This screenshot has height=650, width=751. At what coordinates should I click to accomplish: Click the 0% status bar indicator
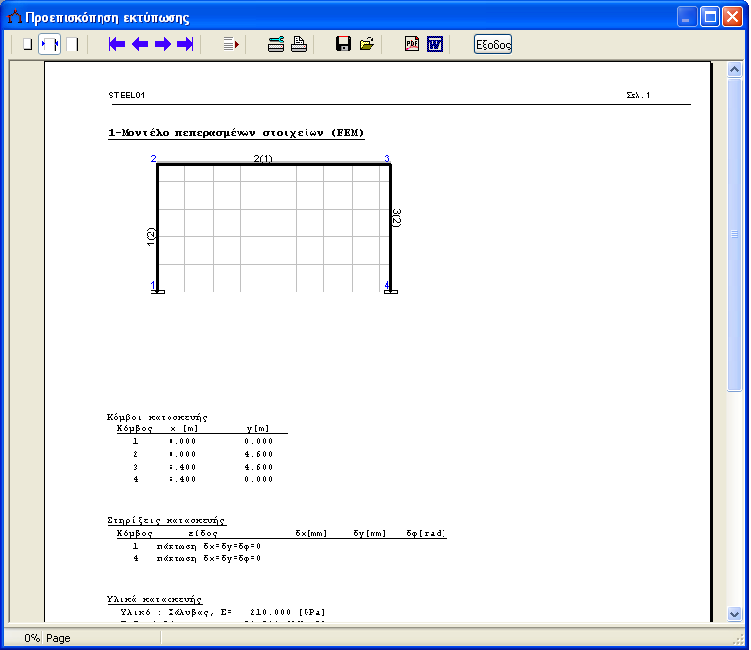(x=33, y=638)
